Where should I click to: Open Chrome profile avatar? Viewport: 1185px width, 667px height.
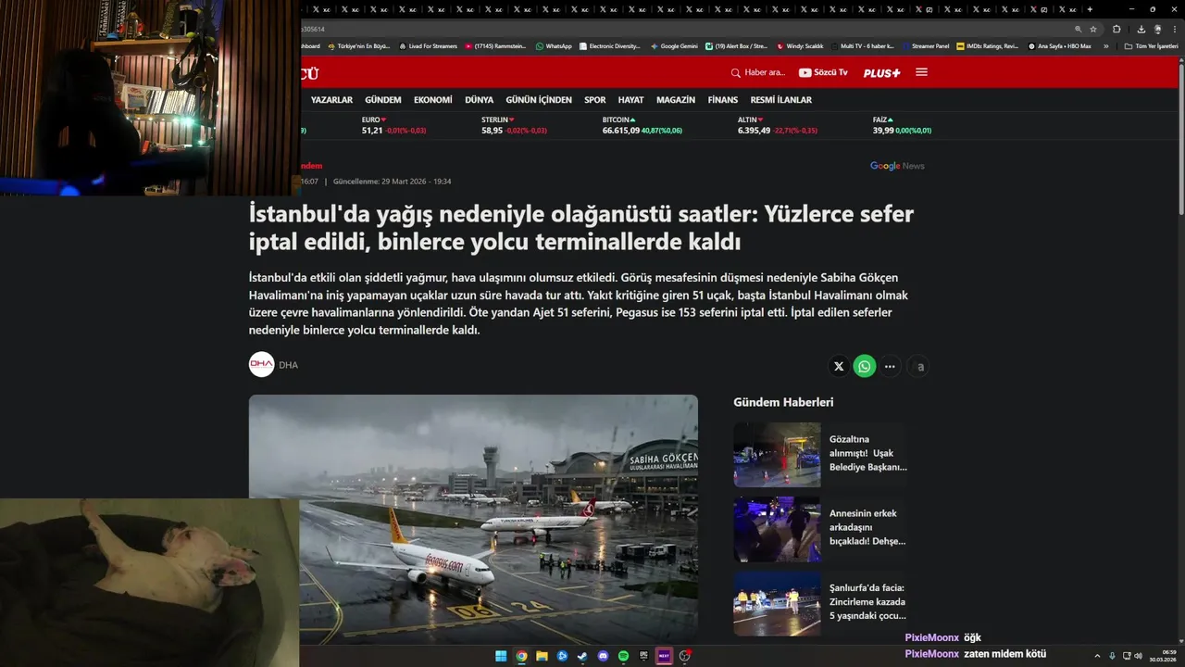[x=1157, y=29]
